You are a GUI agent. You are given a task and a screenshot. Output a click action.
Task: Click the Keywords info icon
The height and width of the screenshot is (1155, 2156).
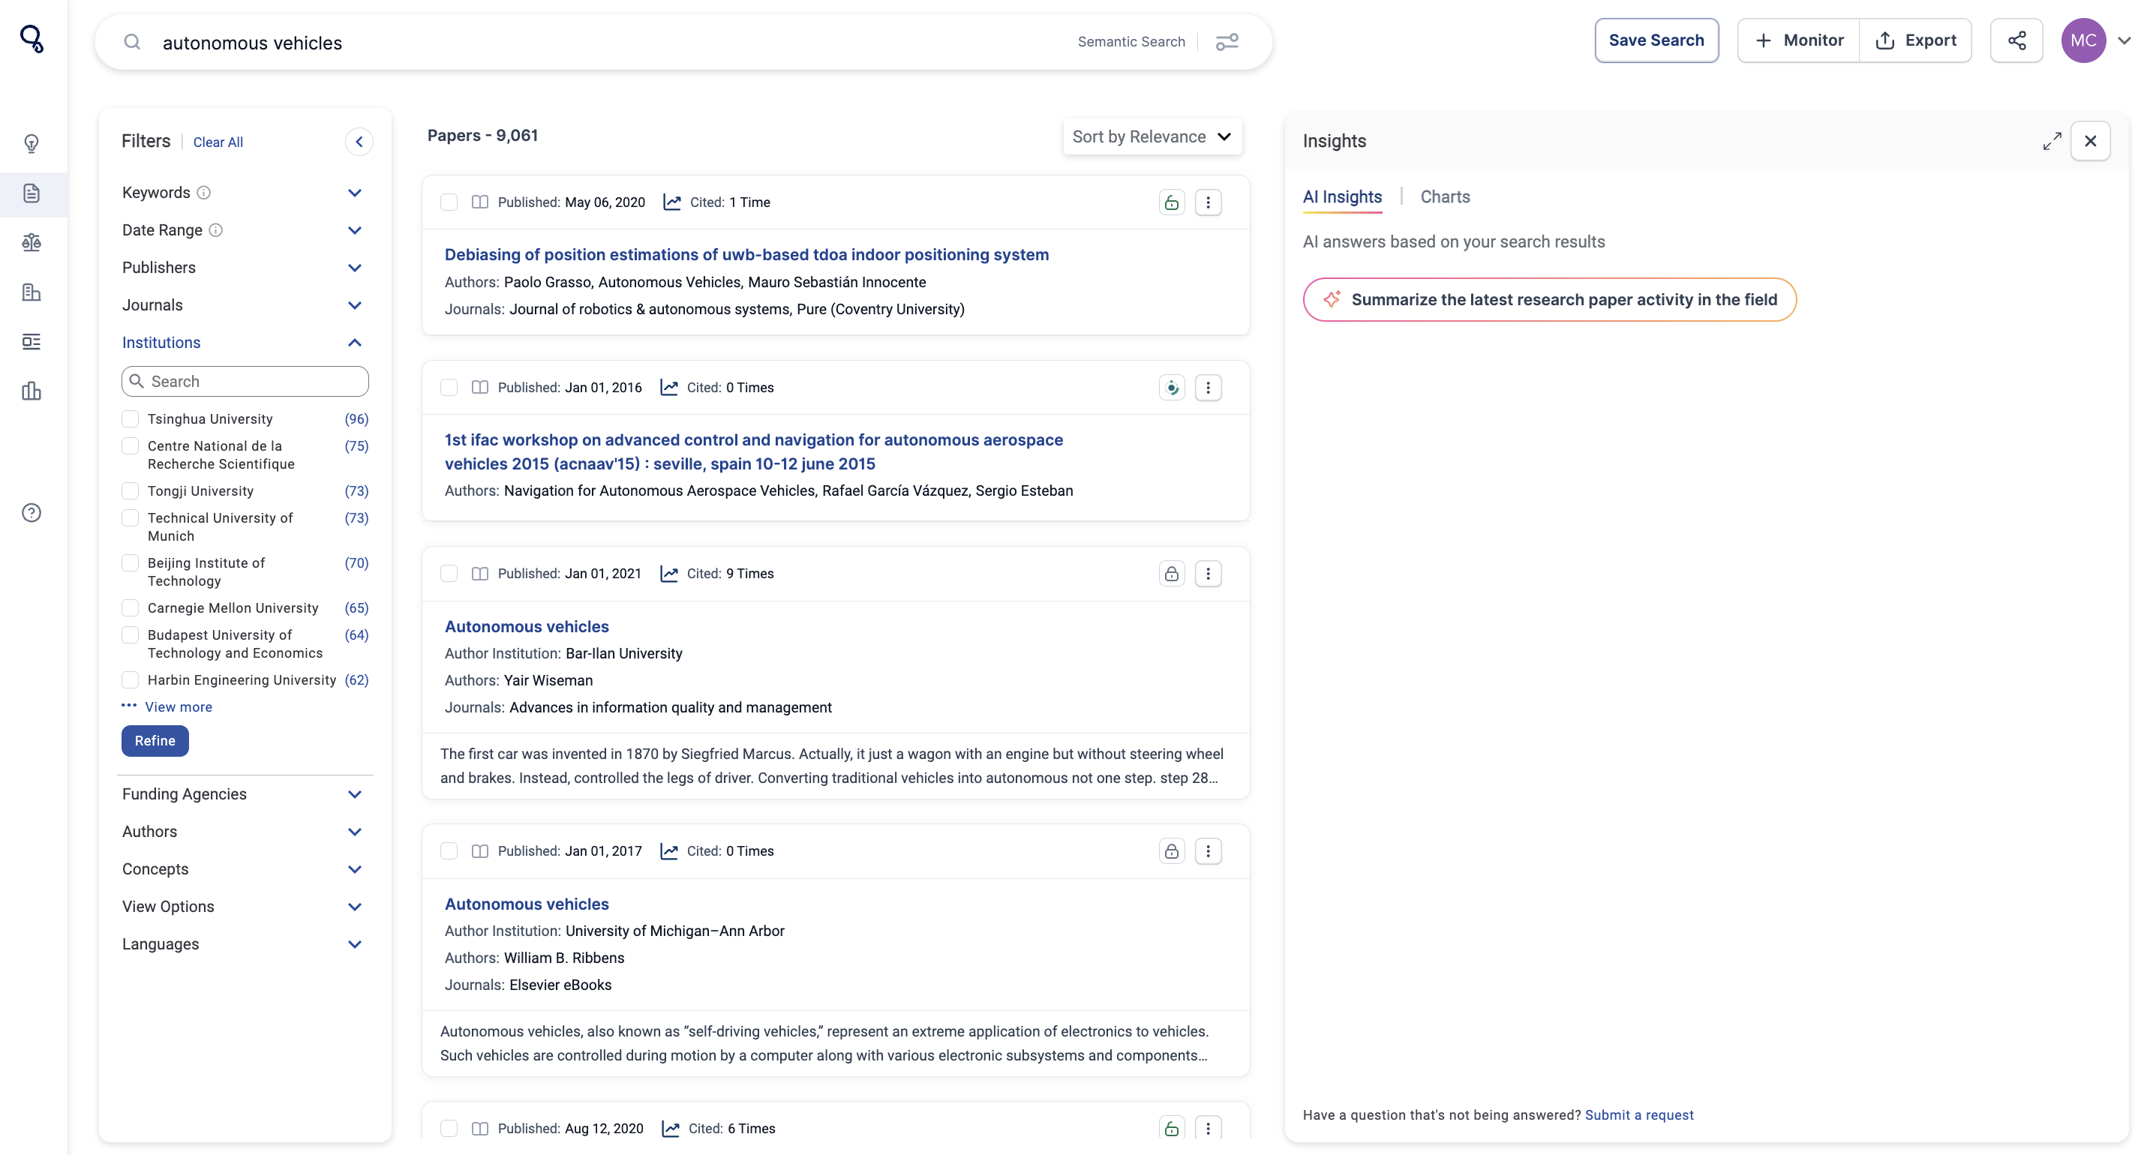pyautogui.click(x=203, y=193)
